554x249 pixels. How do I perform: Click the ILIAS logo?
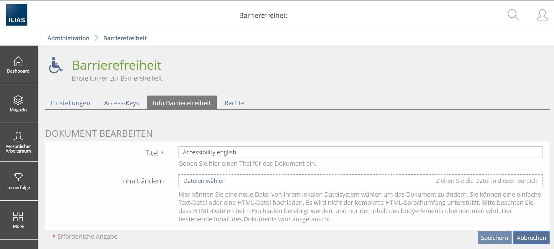[x=17, y=15]
